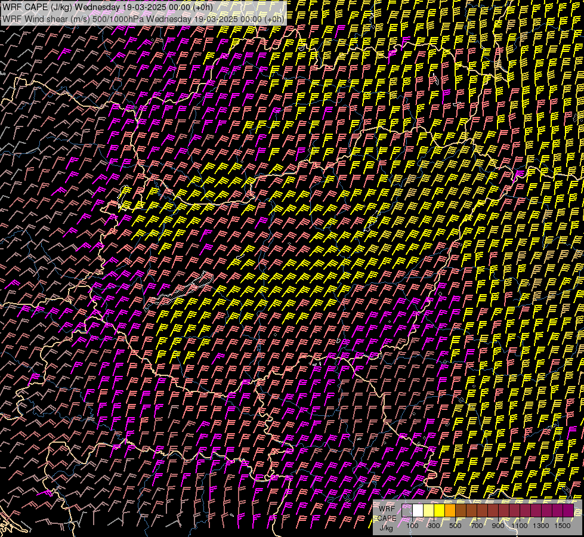This screenshot has width=584, height=537.
Task: Click the legend value 1300
Action: point(541,526)
